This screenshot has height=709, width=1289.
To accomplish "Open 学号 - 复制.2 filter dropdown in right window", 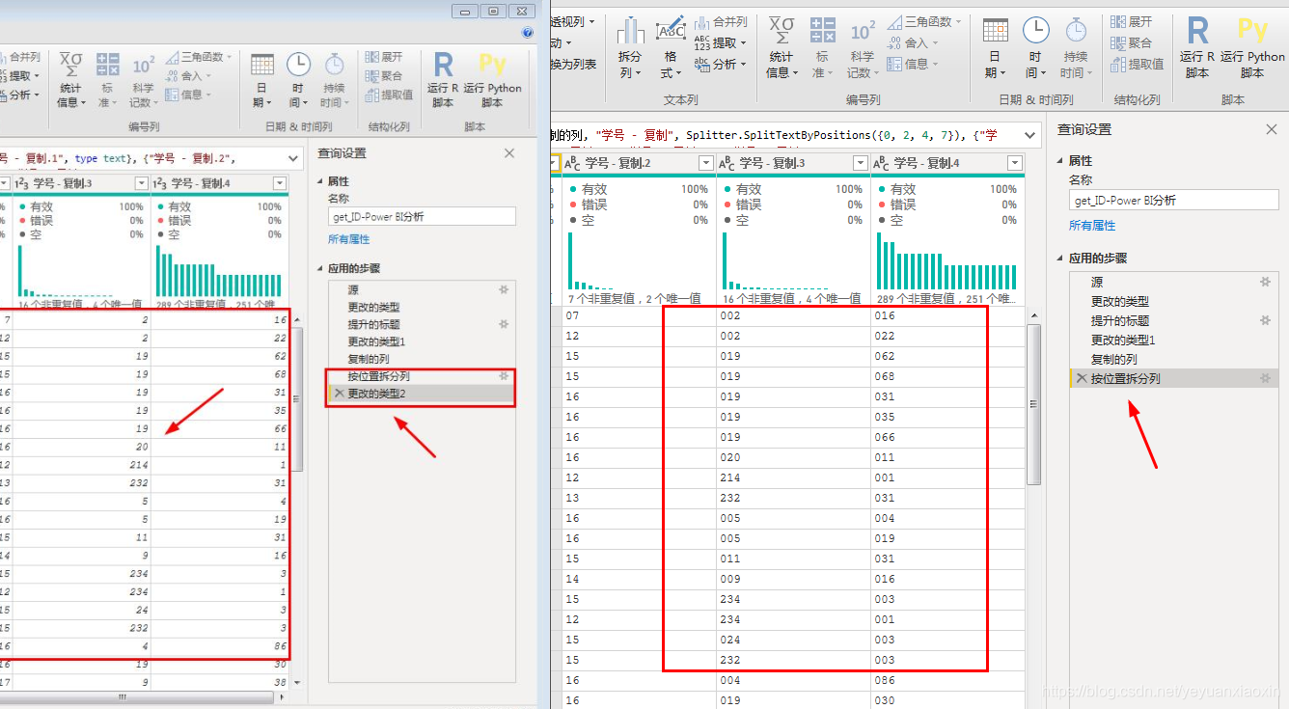I will coord(705,163).
